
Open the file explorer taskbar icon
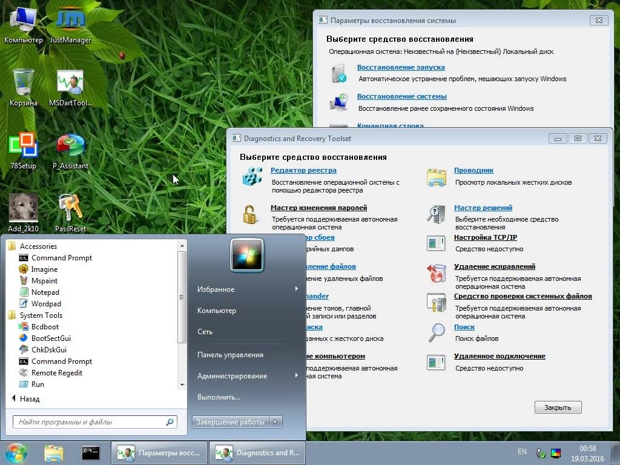(53, 453)
